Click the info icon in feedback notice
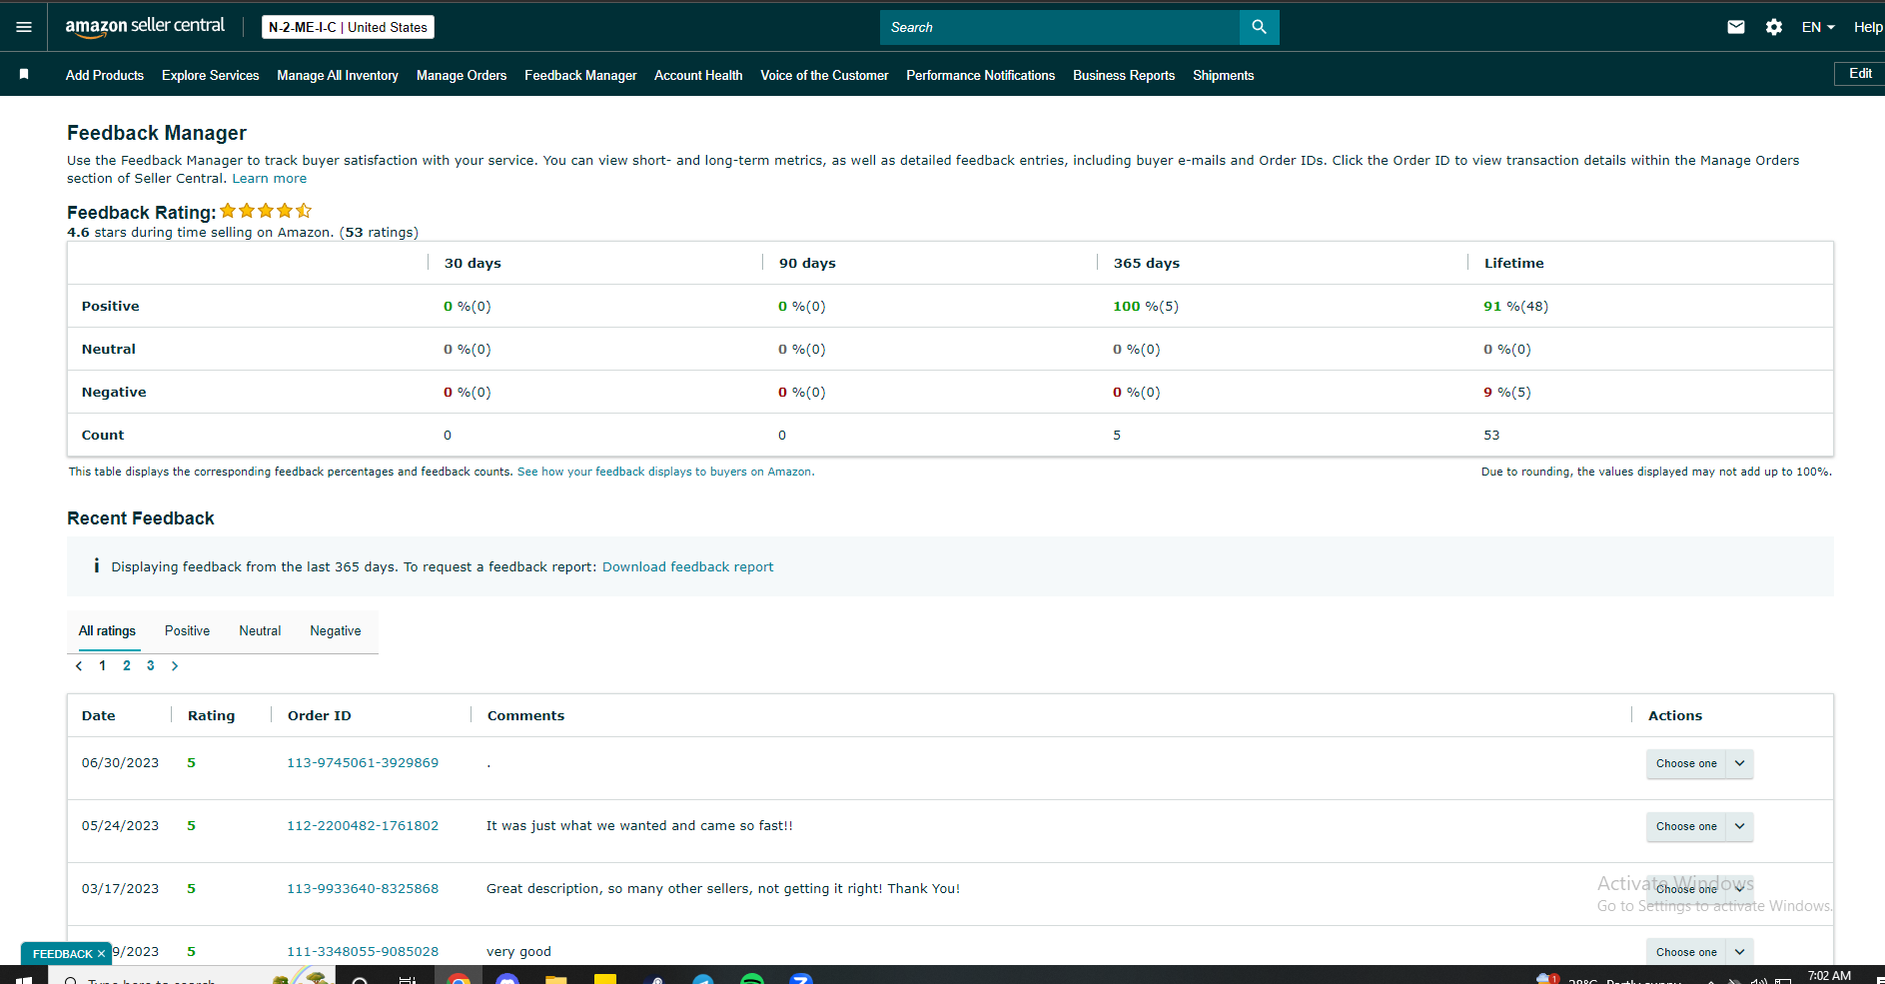The width and height of the screenshot is (1885, 984). (x=96, y=565)
